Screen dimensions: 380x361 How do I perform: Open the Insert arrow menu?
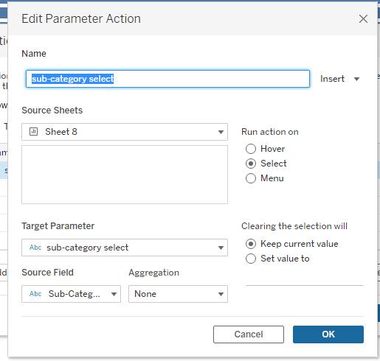[x=356, y=79]
